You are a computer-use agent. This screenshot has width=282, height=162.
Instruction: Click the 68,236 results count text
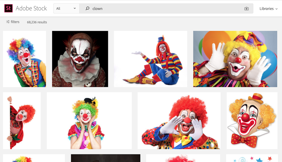37,22
